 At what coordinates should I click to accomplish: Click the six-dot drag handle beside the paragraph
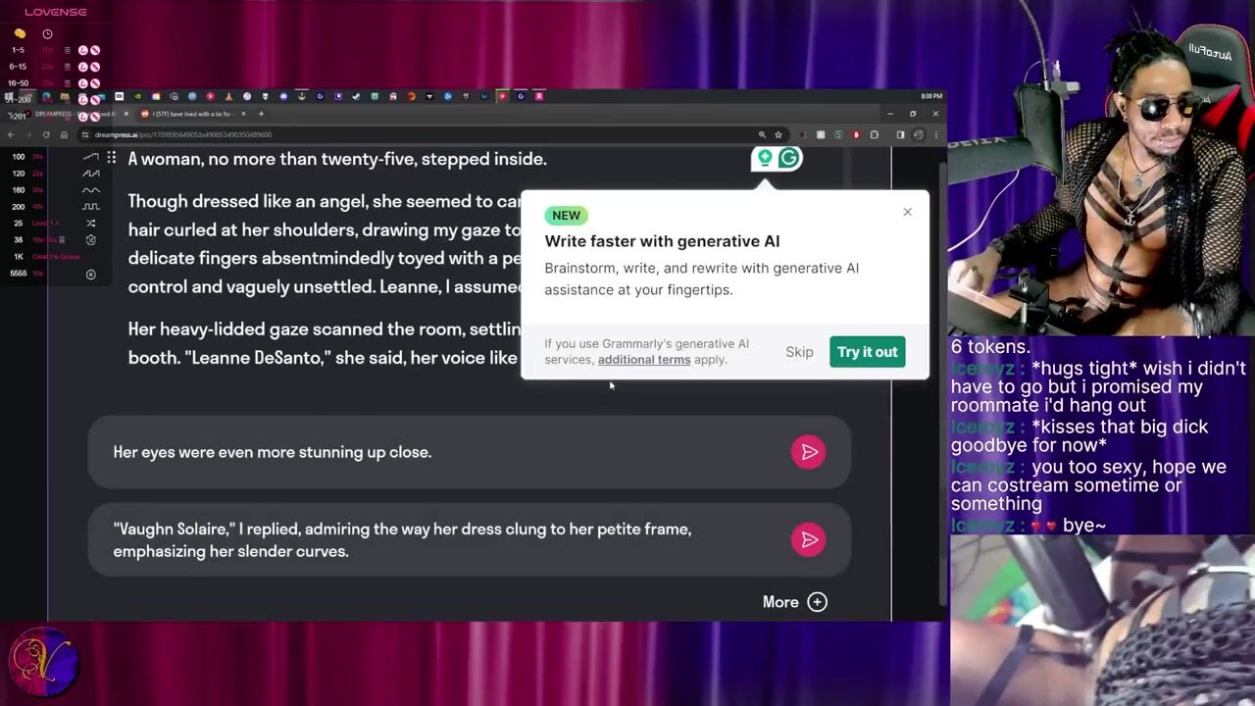112,158
